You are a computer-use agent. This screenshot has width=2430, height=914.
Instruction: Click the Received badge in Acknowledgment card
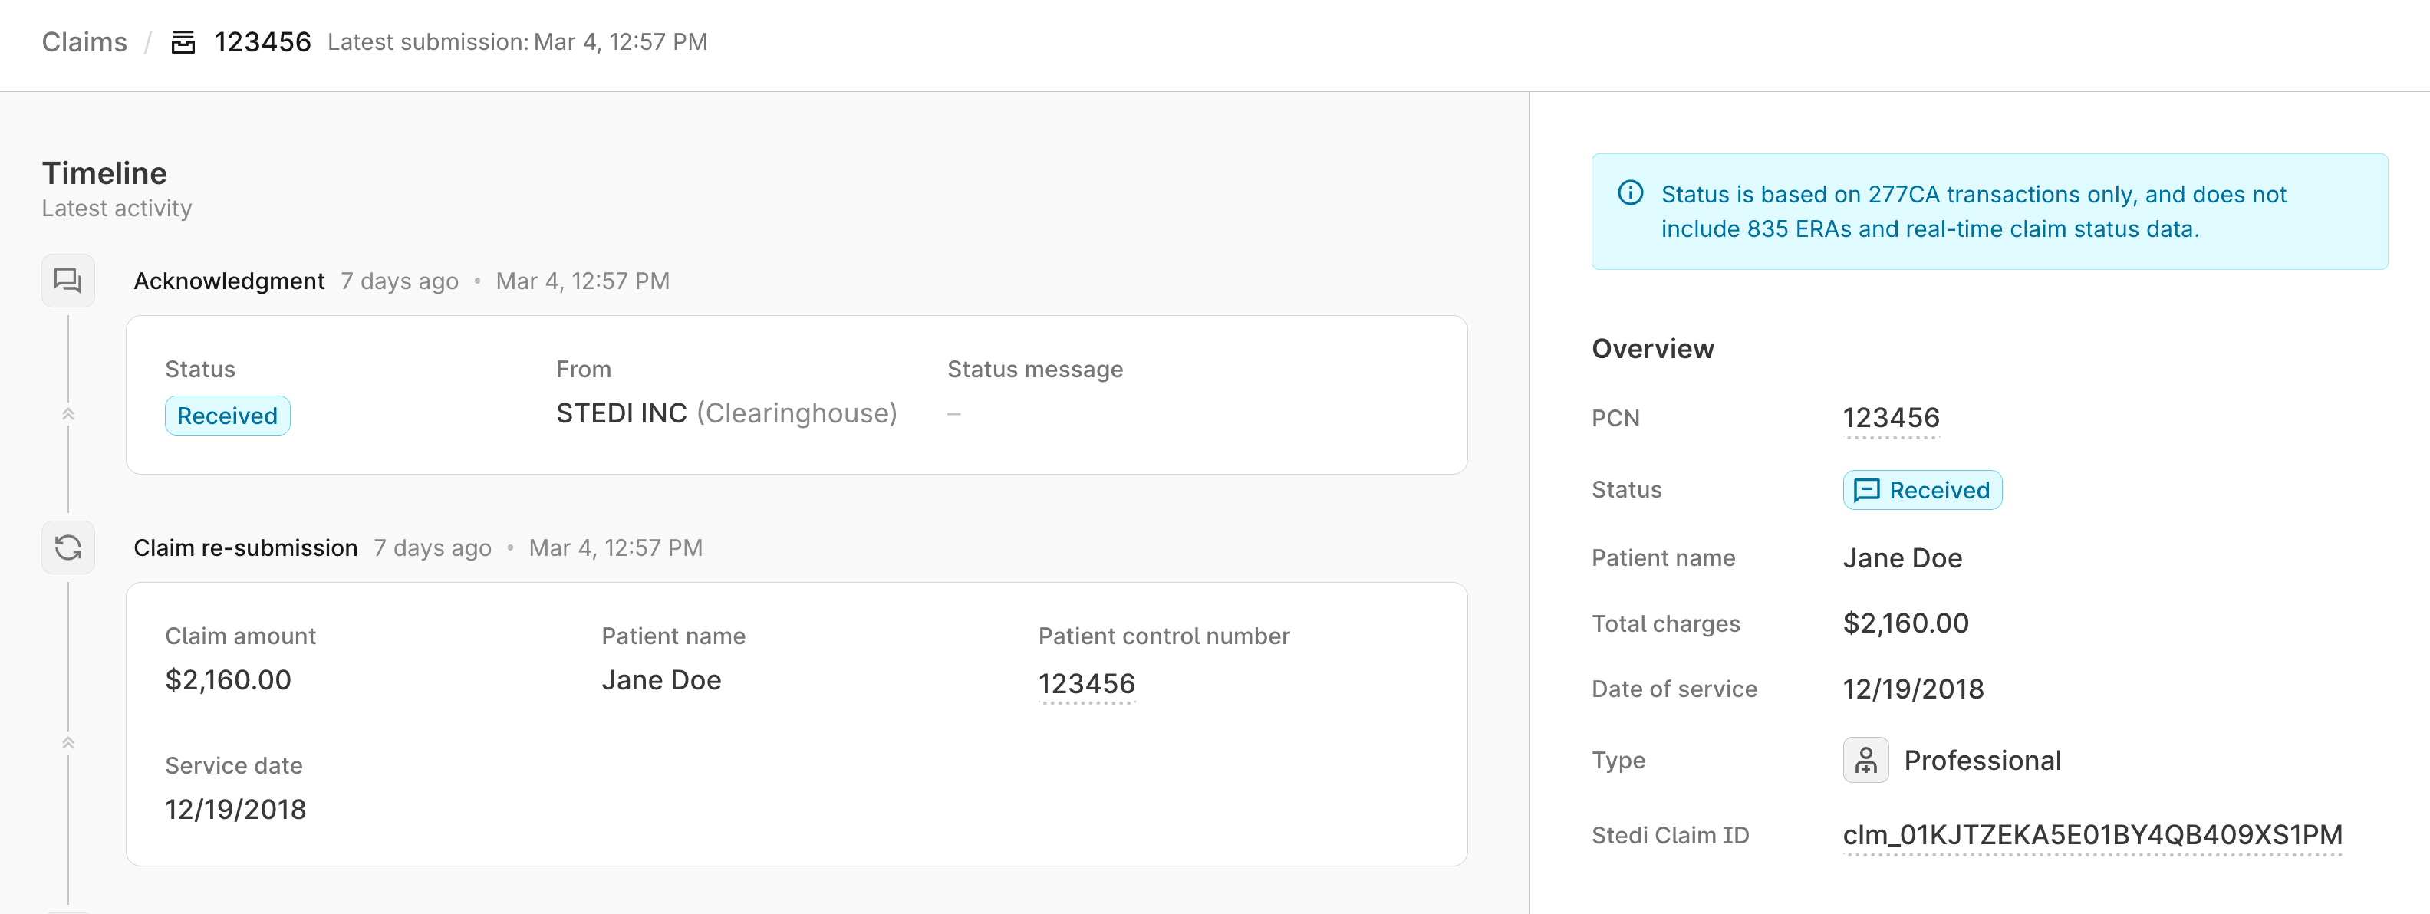pyautogui.click(x=227, y=416)
